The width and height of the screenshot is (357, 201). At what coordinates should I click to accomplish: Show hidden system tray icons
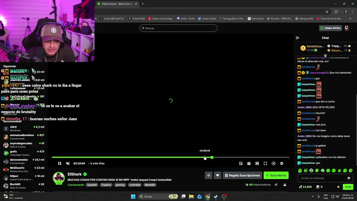pyautogui.click(x=312, y=197)
